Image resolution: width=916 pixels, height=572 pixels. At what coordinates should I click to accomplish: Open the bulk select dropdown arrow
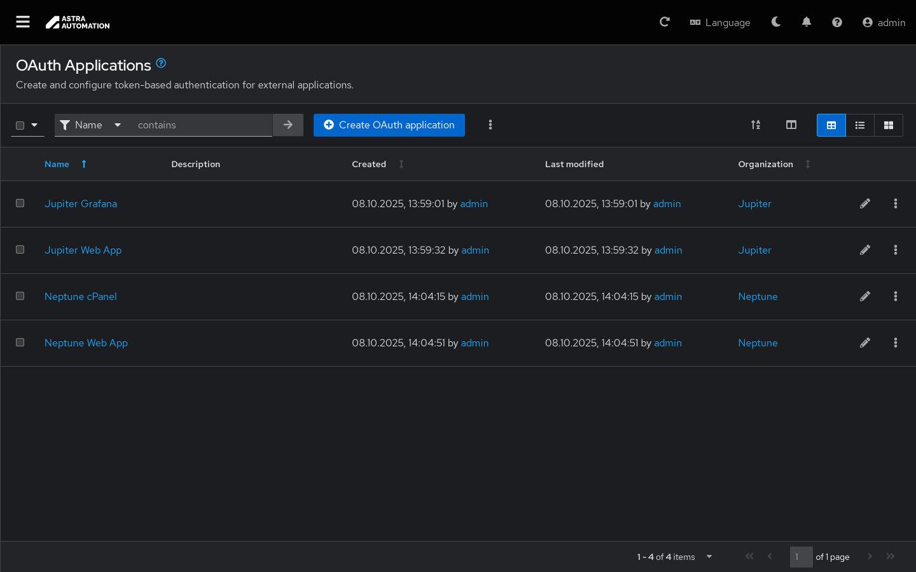(x=34, y=125)
